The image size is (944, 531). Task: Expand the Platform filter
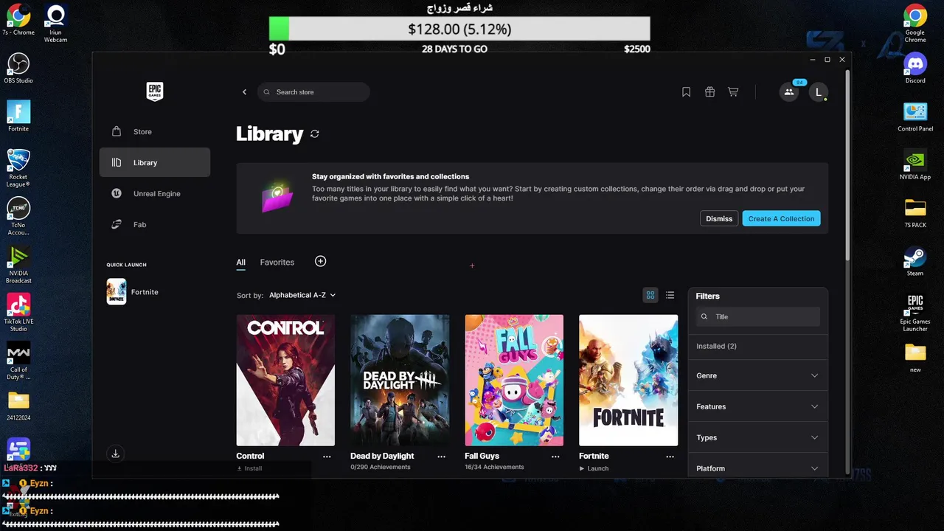point(758,468)
